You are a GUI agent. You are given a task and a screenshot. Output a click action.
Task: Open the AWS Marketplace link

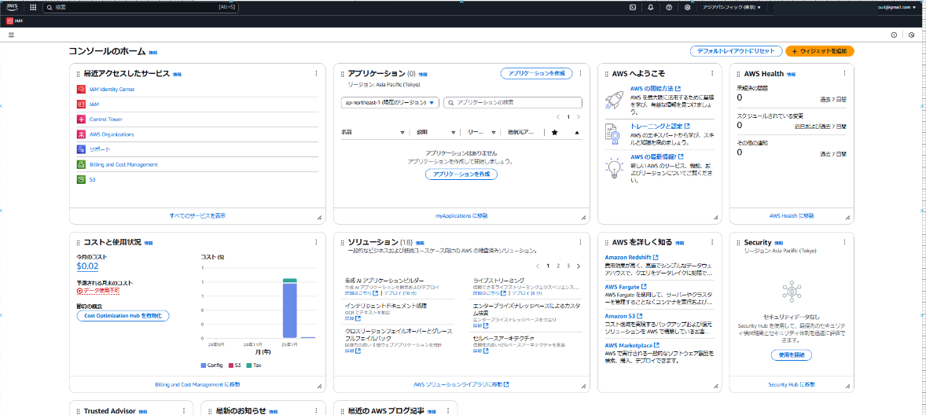click(x=632, y=345)
